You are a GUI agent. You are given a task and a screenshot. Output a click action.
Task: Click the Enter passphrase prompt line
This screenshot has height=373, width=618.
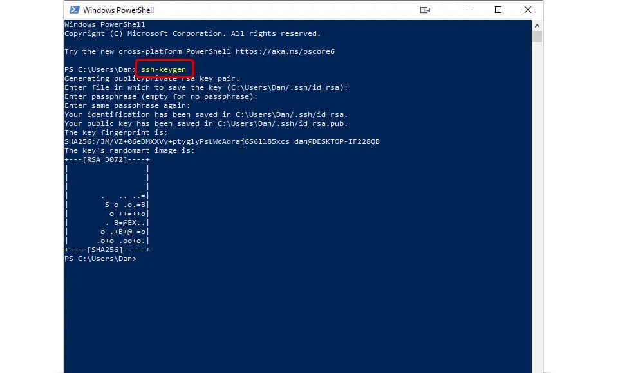(x=162, y=96)
